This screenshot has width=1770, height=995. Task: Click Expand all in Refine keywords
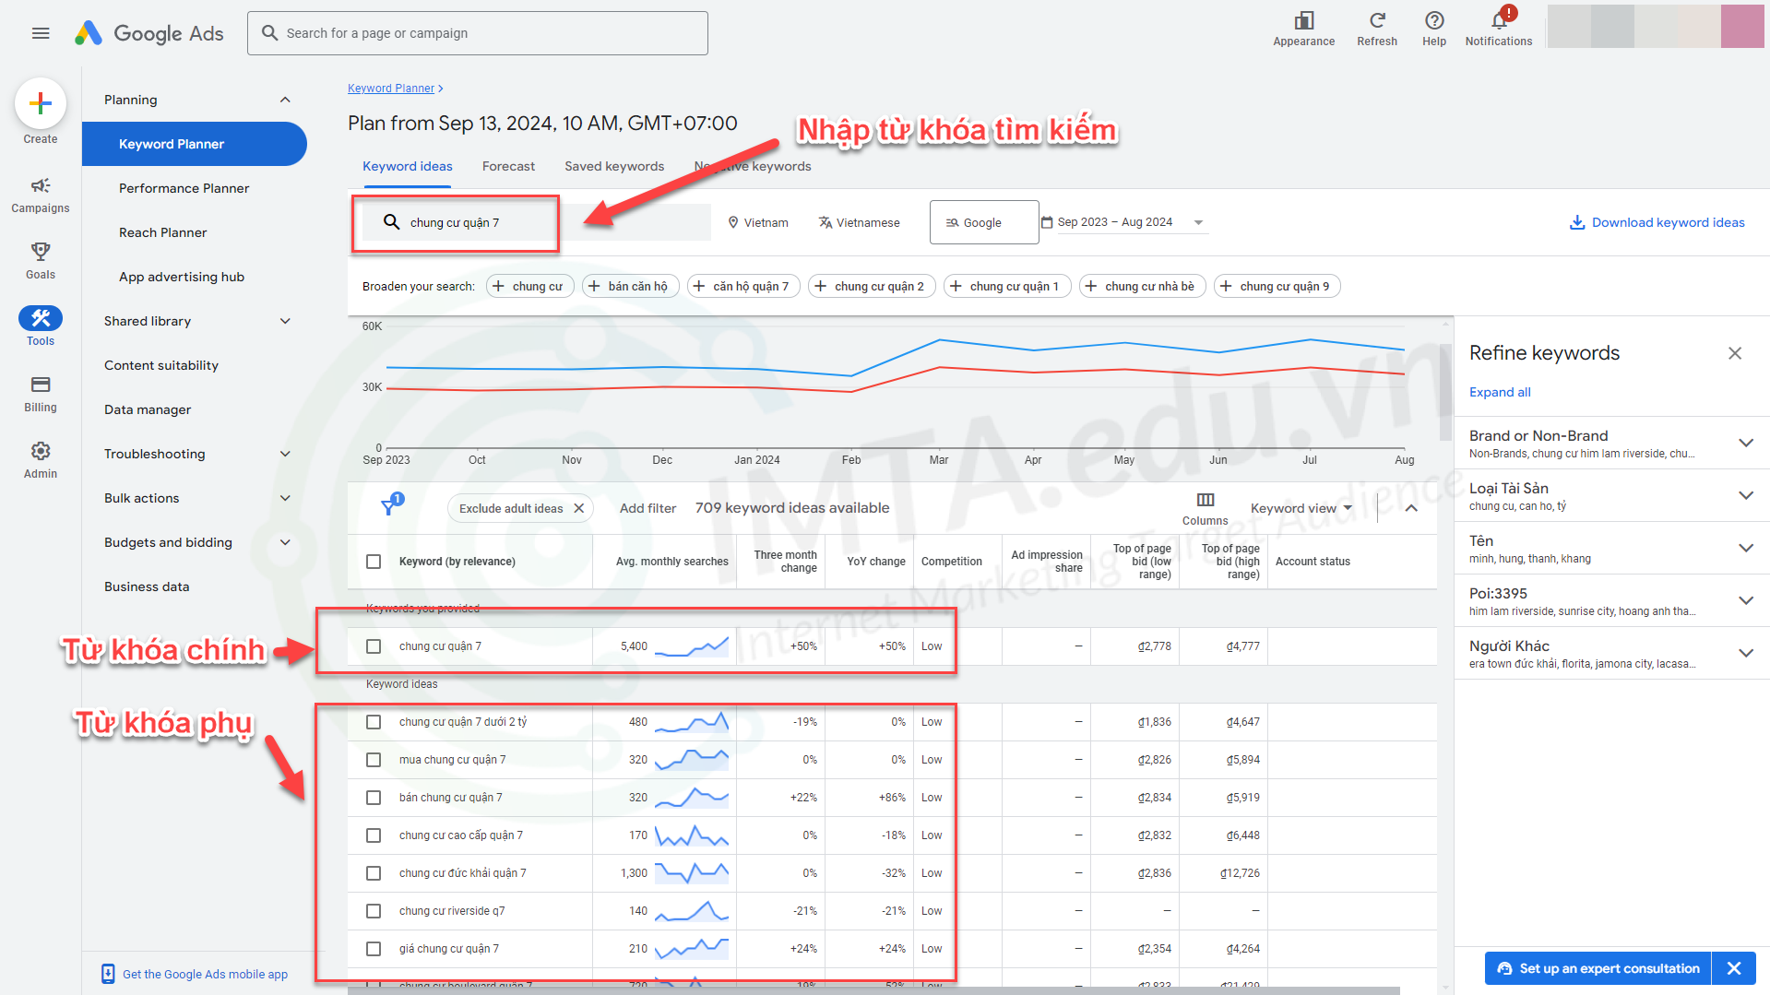(1500, 392)
